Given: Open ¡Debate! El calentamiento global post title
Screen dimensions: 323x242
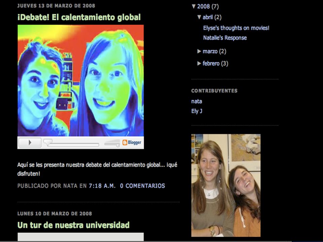Looking at the screenshot, I should coord(79,17).
